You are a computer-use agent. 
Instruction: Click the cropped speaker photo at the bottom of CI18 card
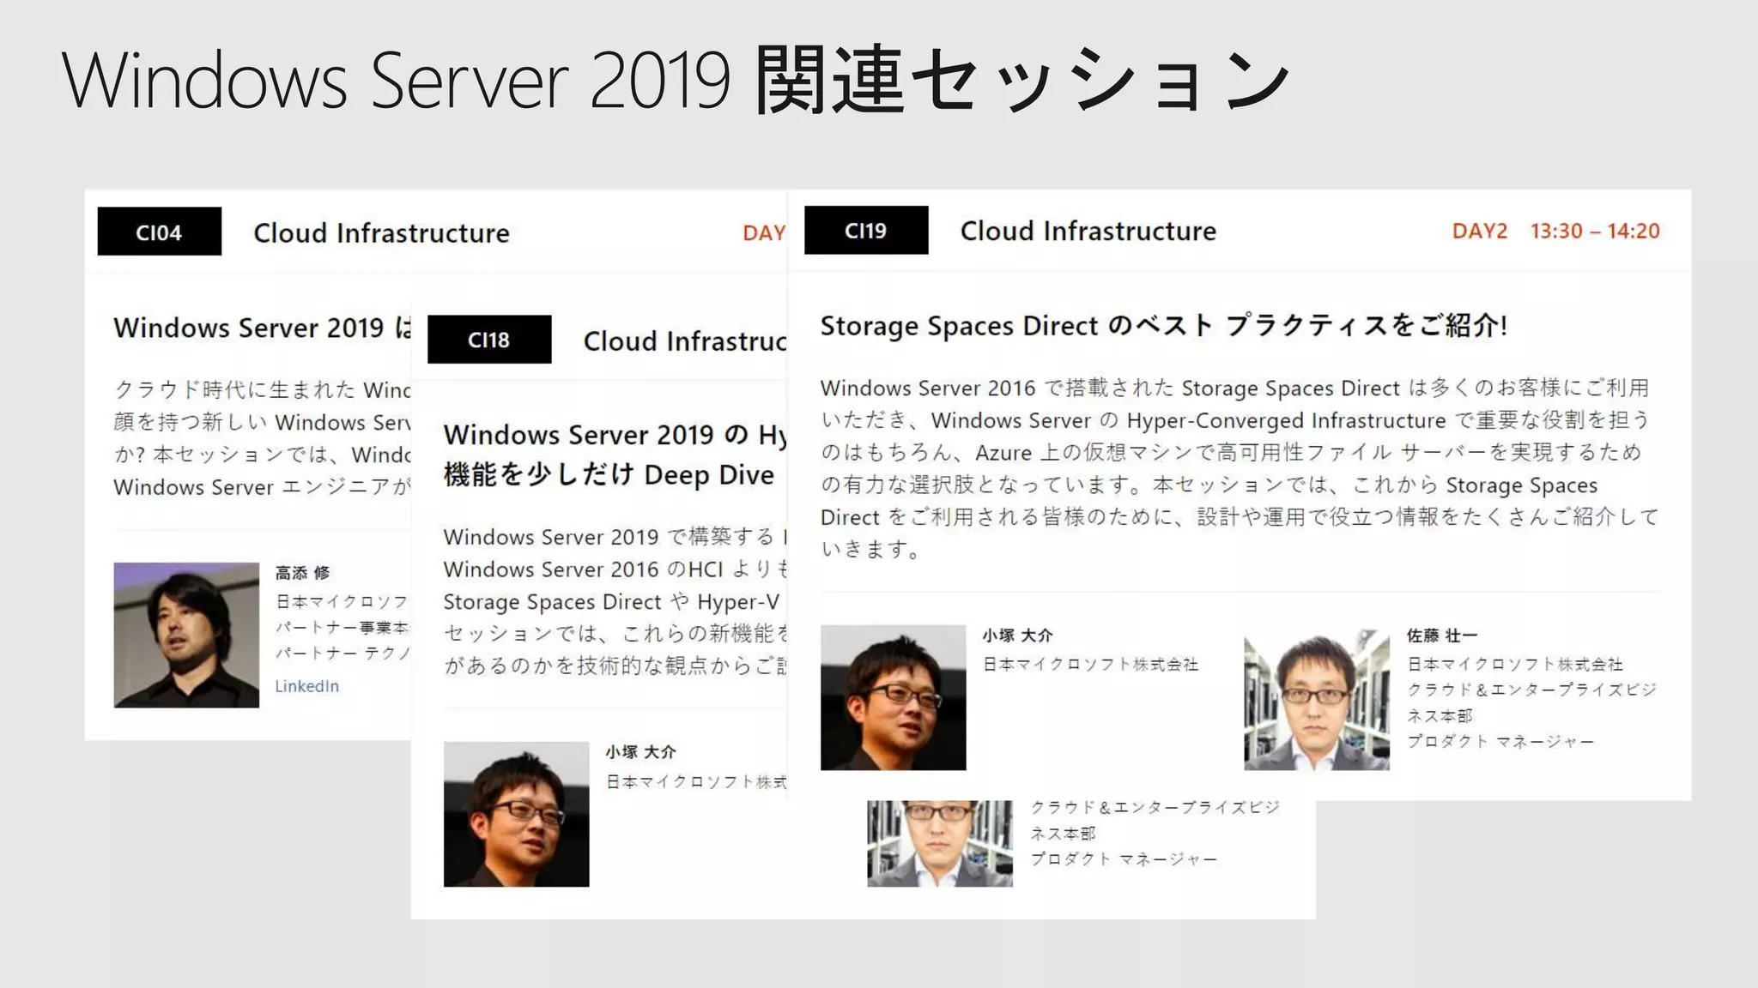(940, 843)
